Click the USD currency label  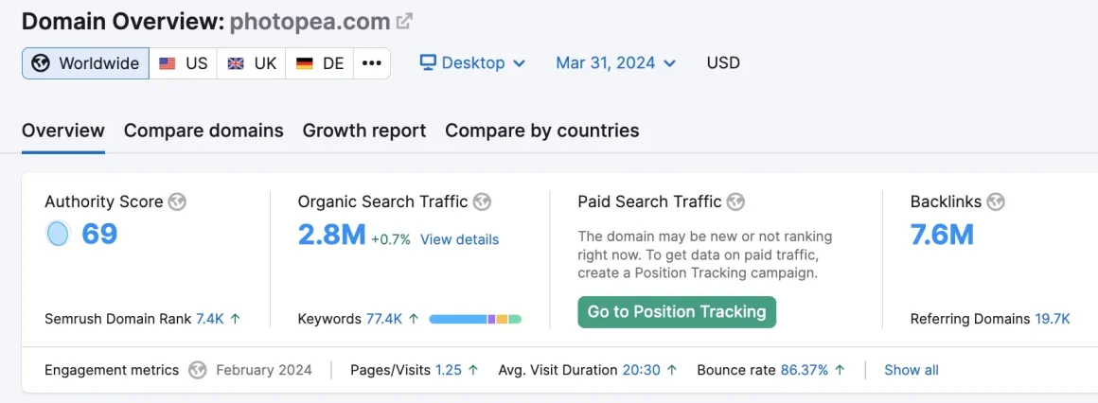point(723,63)
